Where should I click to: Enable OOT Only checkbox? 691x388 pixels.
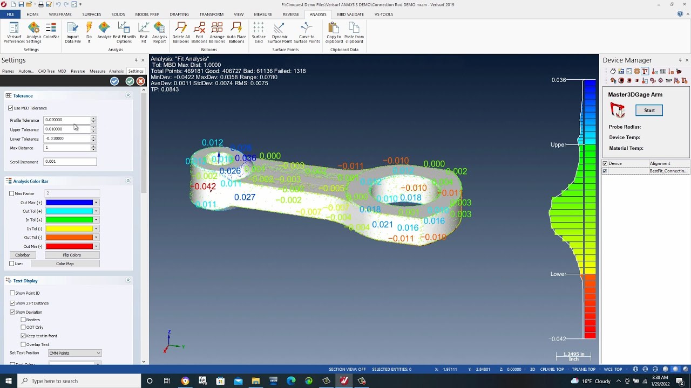point(23,327)
